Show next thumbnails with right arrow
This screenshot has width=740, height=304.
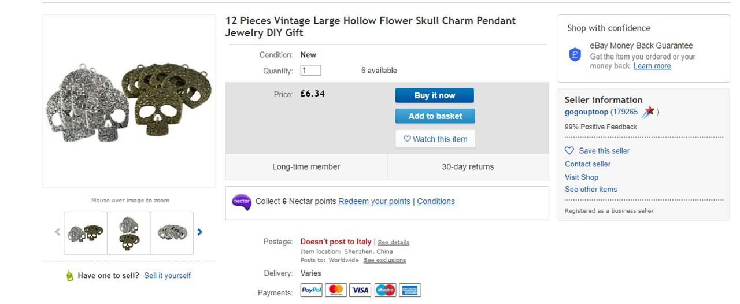[200, 232]
